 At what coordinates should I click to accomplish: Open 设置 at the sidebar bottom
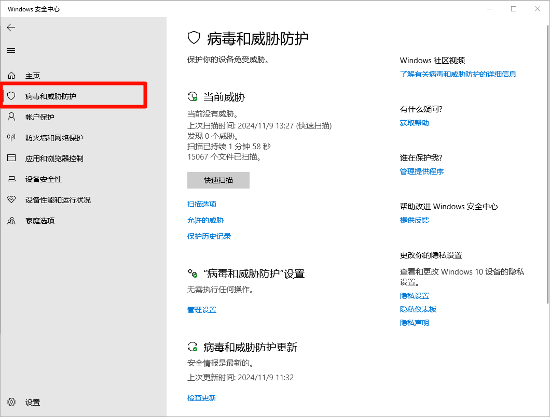coord(33,402)
